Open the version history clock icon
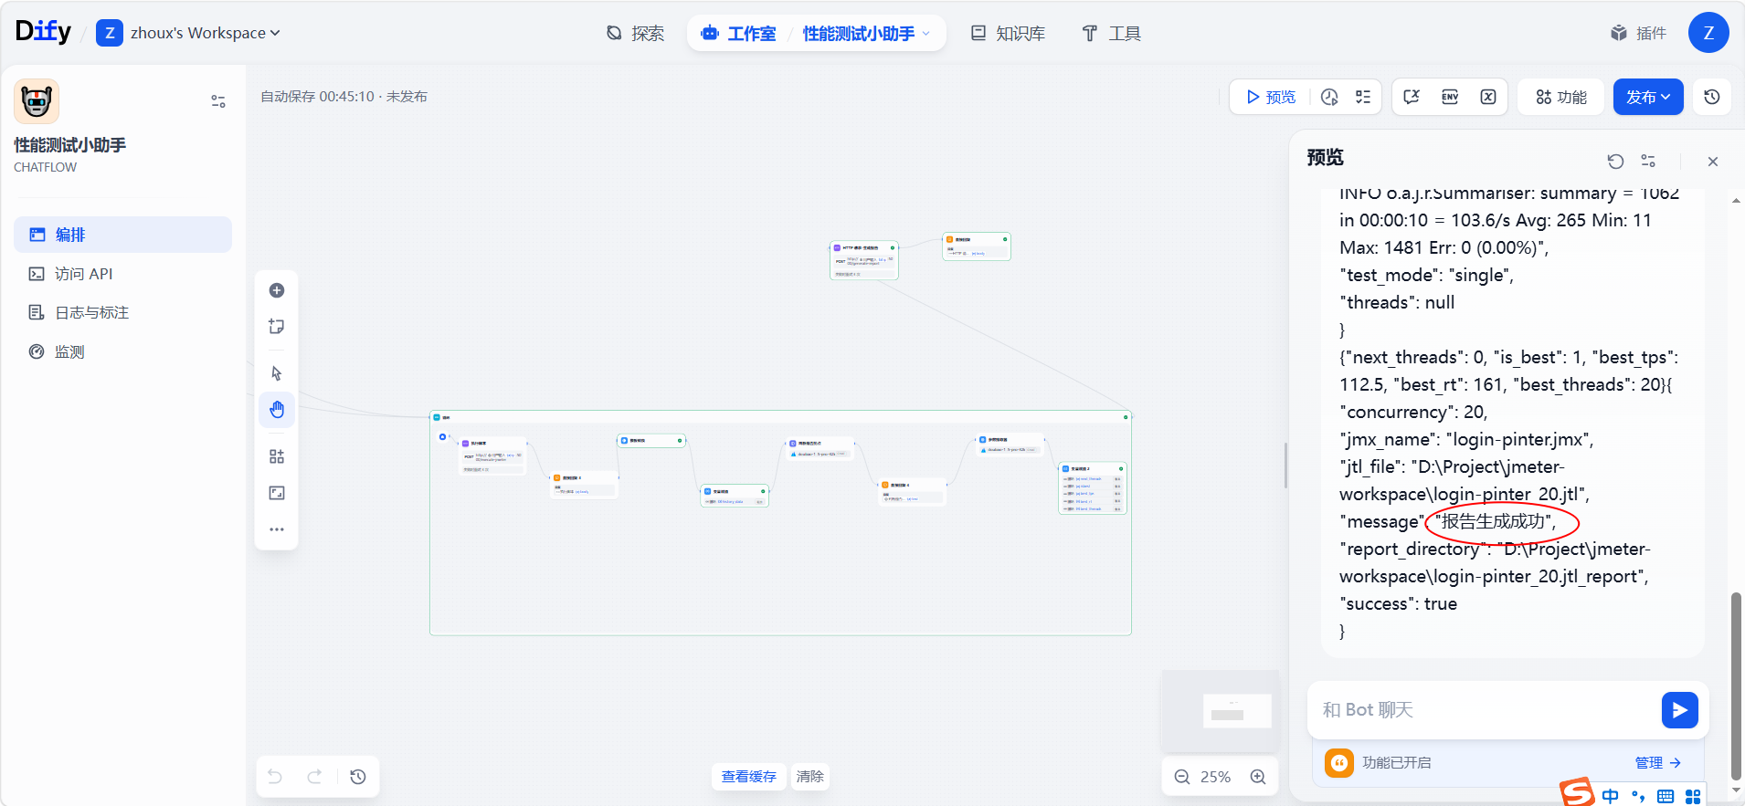 1712,97
